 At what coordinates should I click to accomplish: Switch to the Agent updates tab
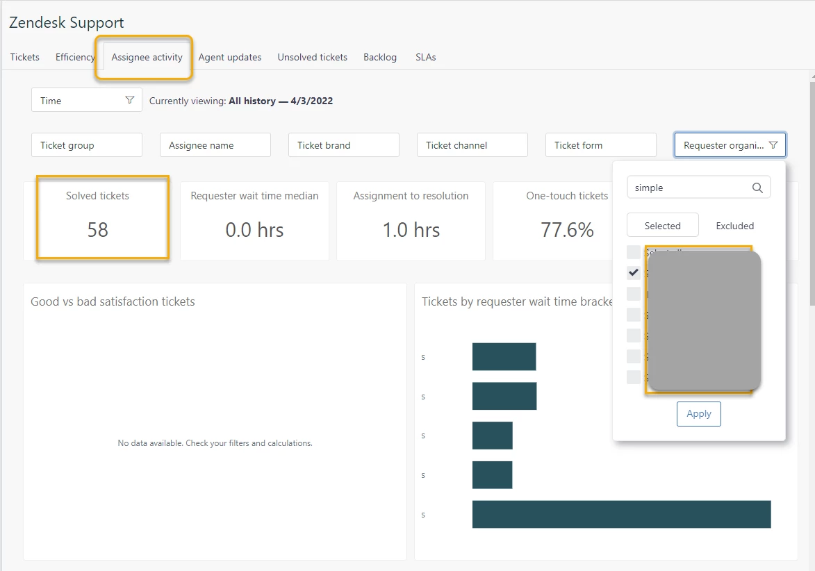tap(230, 57)
